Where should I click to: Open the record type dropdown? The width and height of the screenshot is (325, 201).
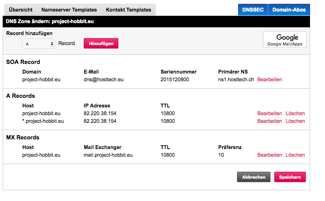pyautogui.click(x=38, y=44)
